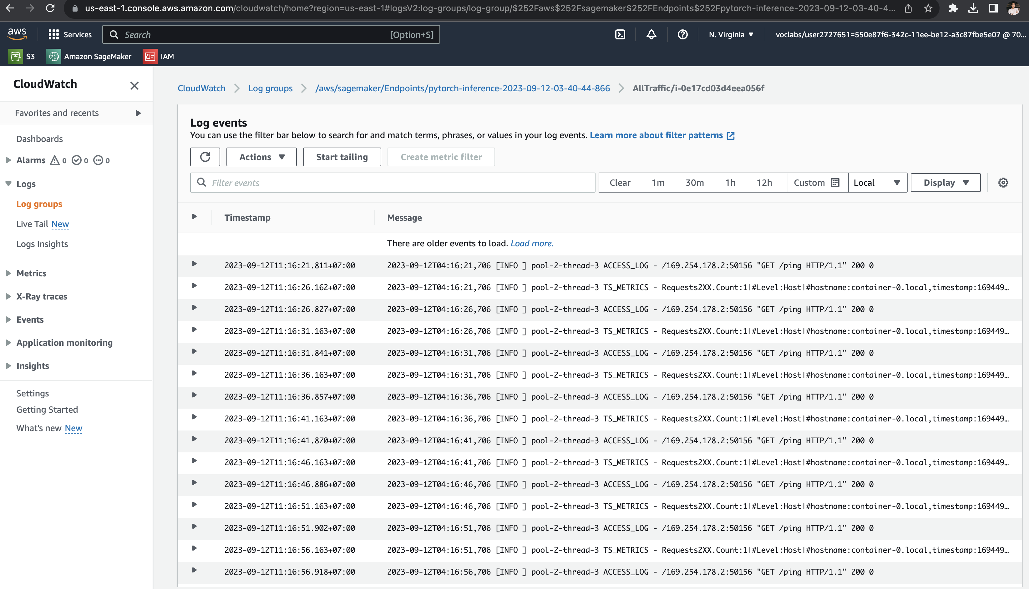Open Dashboards in sidebar

pos(40,139)
